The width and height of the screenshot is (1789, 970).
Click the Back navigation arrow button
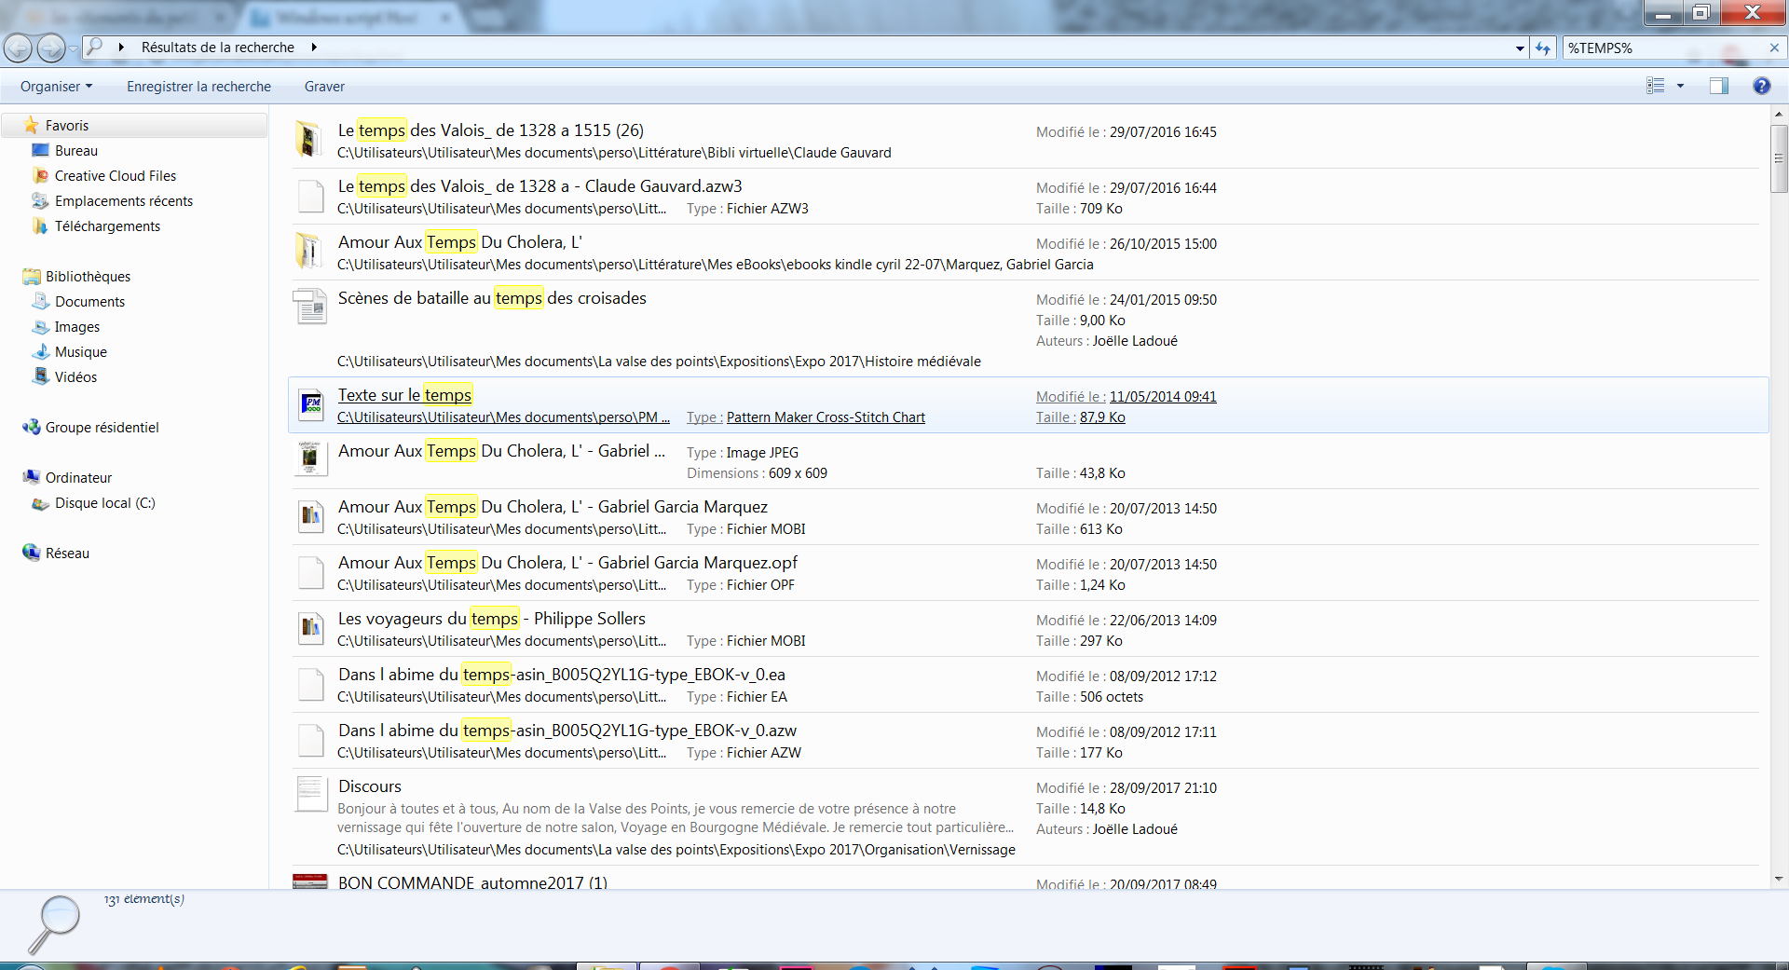pos(18,48)
